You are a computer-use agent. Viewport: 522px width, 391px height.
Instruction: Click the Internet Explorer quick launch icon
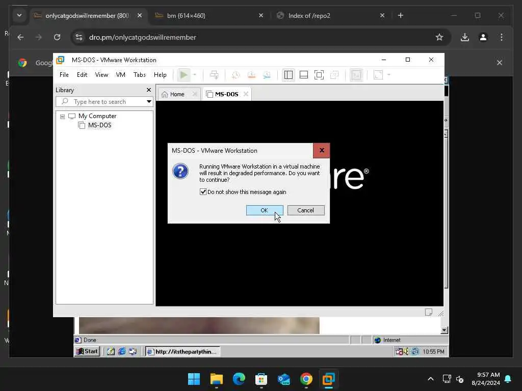coord(122,351)
